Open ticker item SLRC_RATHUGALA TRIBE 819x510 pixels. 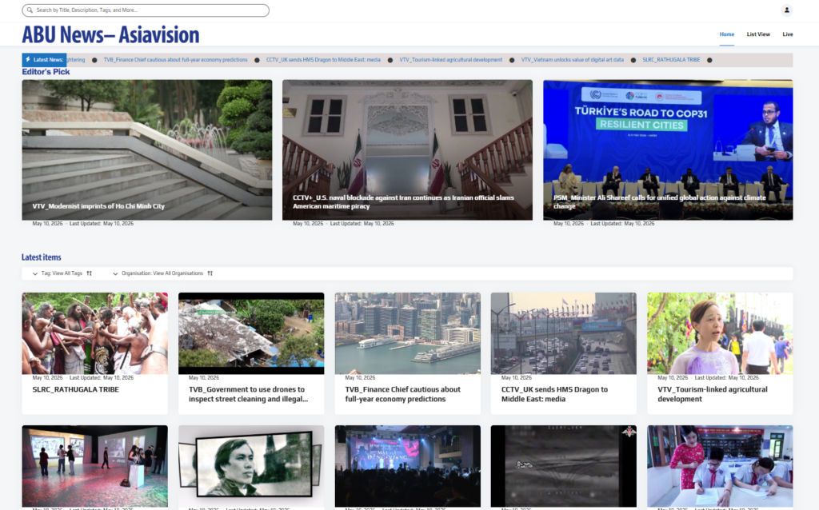pyautogui.click(x=671, y=60)
